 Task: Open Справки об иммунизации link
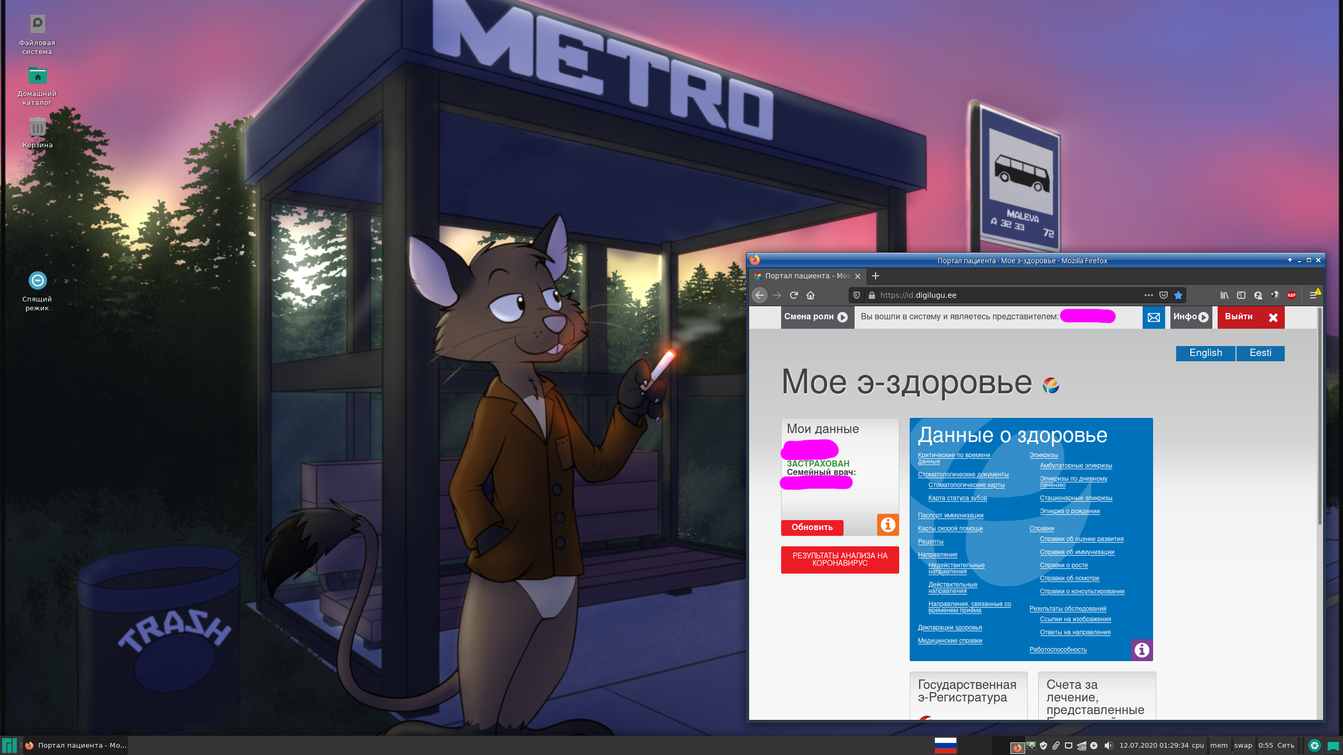[x=1077, y=552]
